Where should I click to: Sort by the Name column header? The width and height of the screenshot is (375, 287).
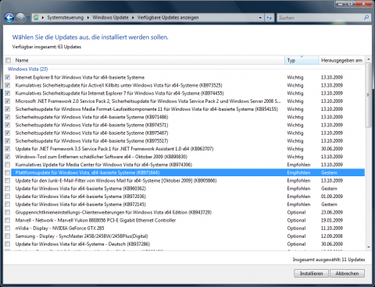click(x=148, y=60)
